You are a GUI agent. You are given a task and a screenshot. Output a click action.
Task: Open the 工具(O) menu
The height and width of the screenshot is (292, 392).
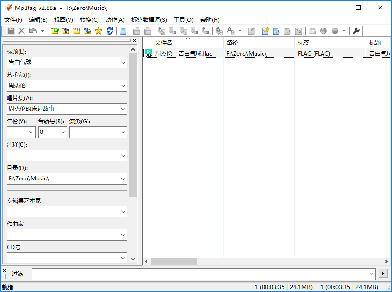tap(184, 20)
